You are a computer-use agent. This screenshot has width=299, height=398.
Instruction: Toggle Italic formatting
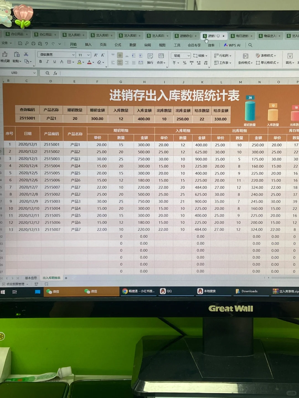tap(47, 62)
